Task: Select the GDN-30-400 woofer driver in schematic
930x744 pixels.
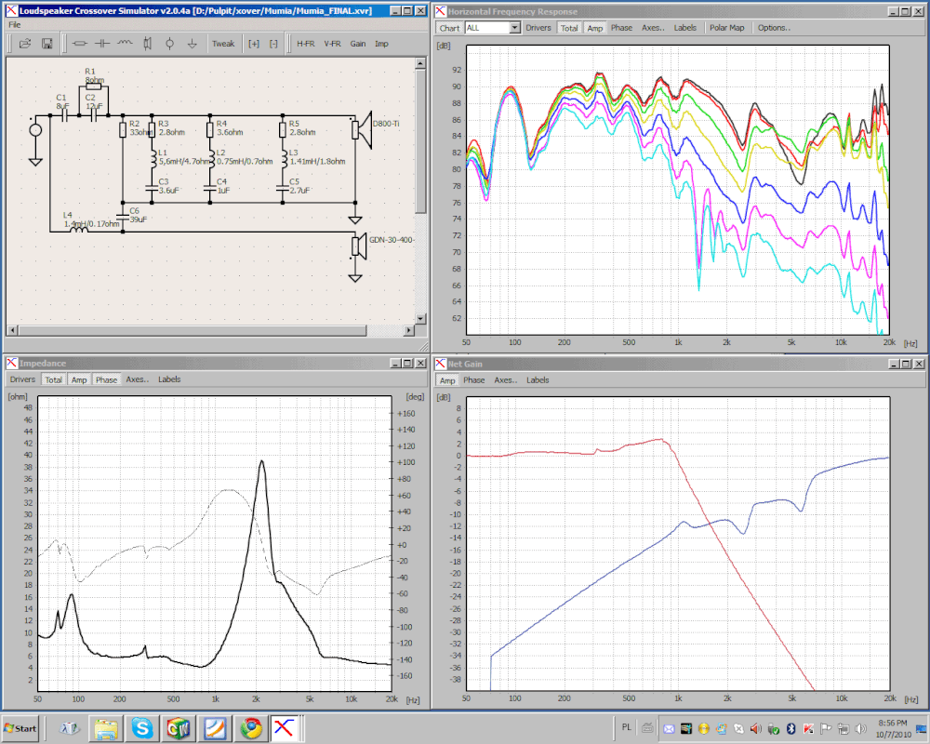Action: click(359, 246)
